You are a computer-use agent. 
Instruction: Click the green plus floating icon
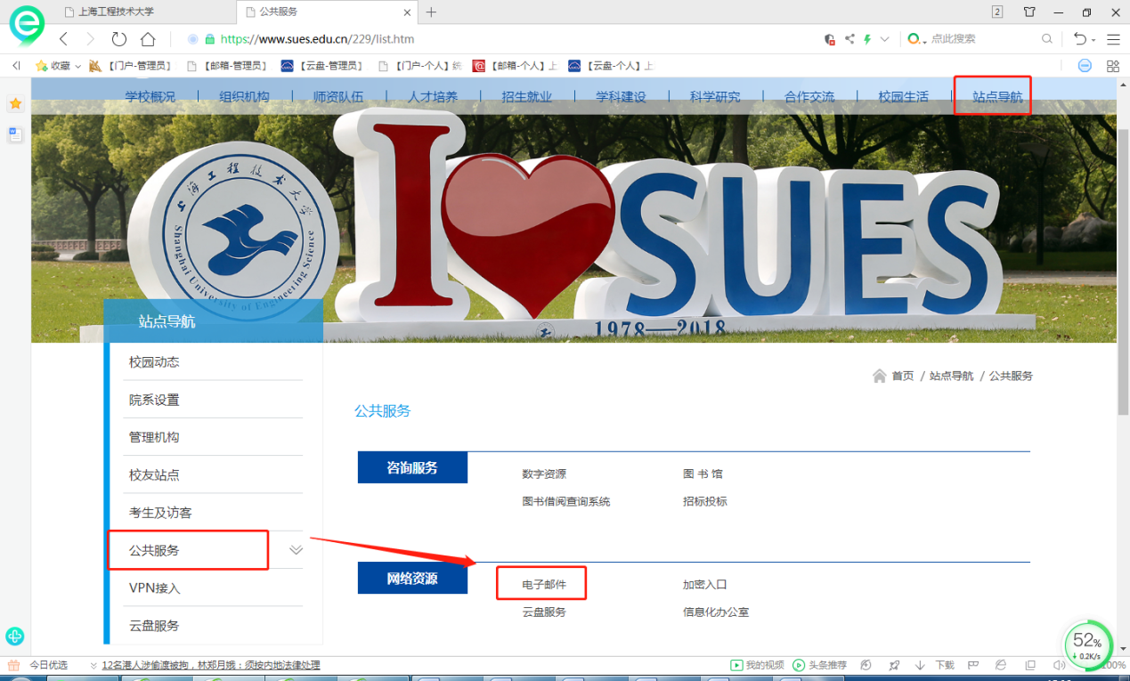[x=15, y=636]
